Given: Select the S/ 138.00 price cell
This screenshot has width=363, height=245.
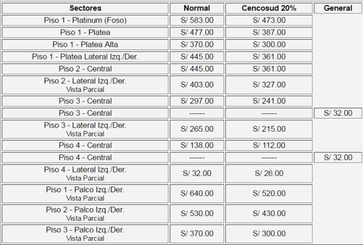Looking at the screenshot, I should click(197, 145).
